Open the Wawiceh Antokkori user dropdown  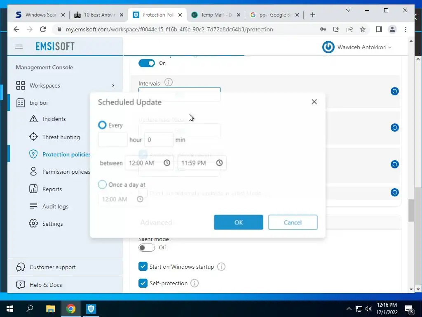365,47
